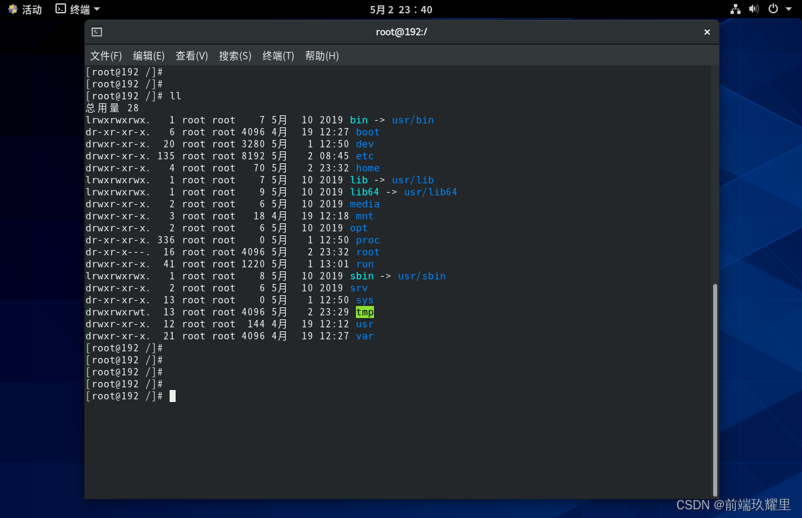This screenshot has height=518, width=802.
Task: Click the 'dr-xr-x---.' permissions of root
Action: pyautogui.click(x=119, y=252)
